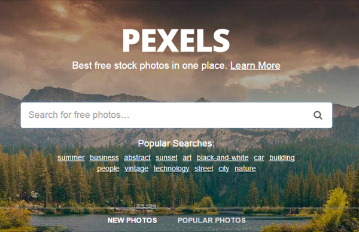359x232 pixels.
Task: Open the 'summer' popular search
Action: point(71,158)
